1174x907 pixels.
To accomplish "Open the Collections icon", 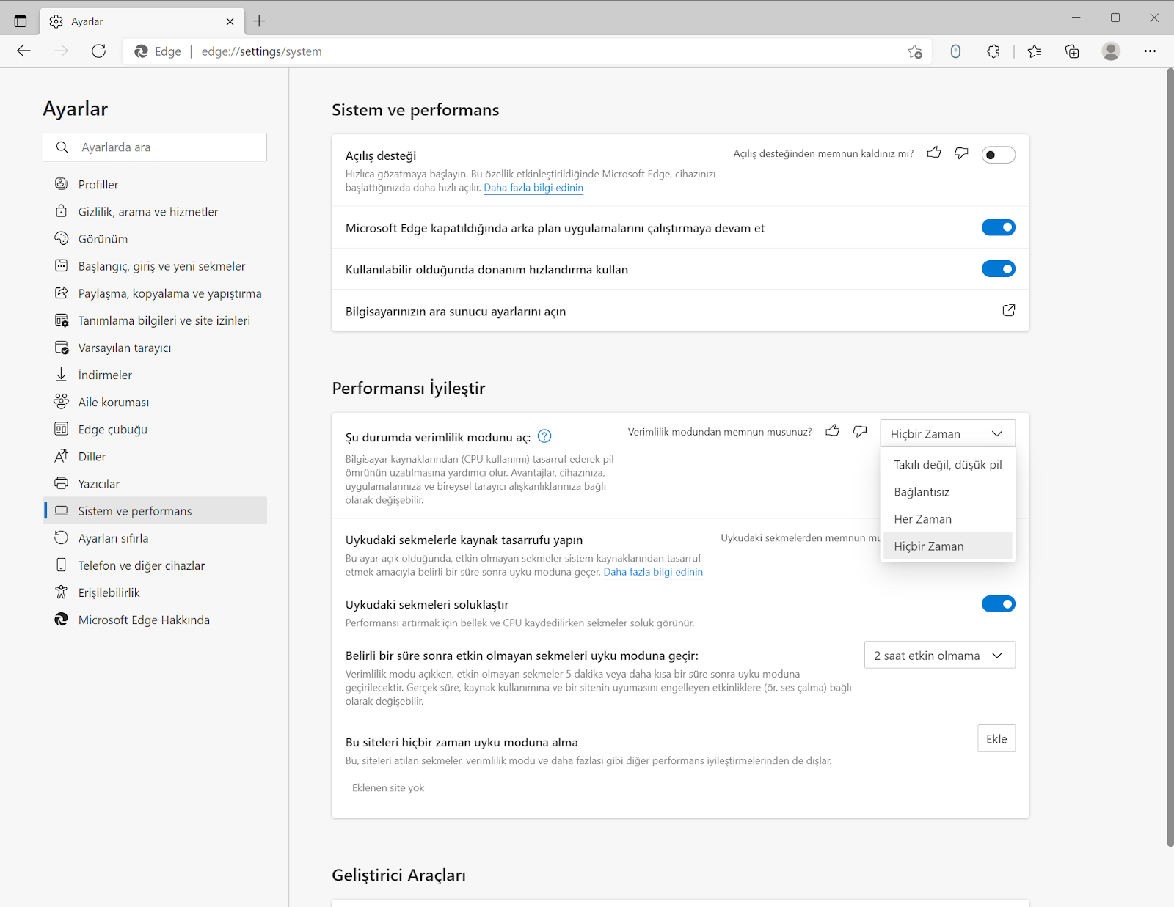I will 1072,51.
